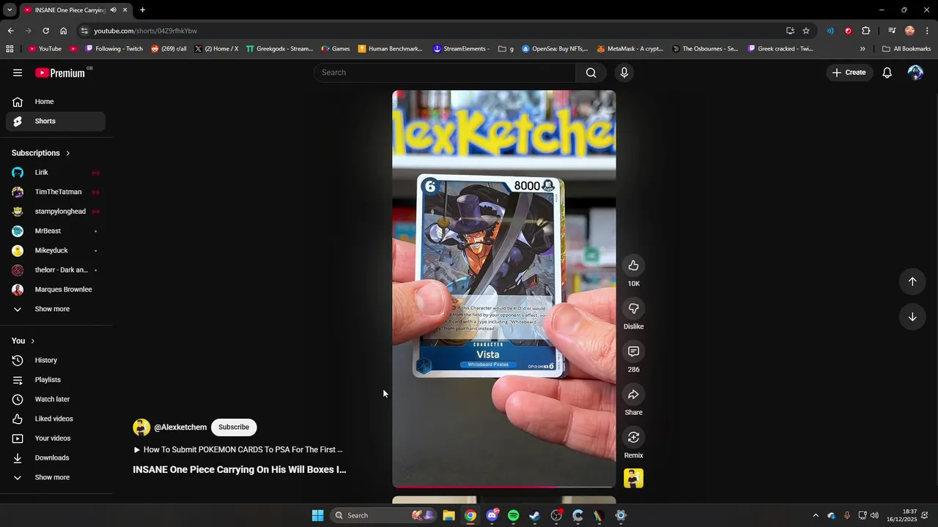The width and height of the screenshot is (938, 527).
Task: Open the YouTube hamburger guide menu
Action: (18, 72)
